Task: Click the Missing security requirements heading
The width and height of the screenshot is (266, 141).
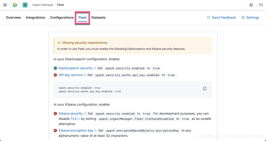Action: 85,42
